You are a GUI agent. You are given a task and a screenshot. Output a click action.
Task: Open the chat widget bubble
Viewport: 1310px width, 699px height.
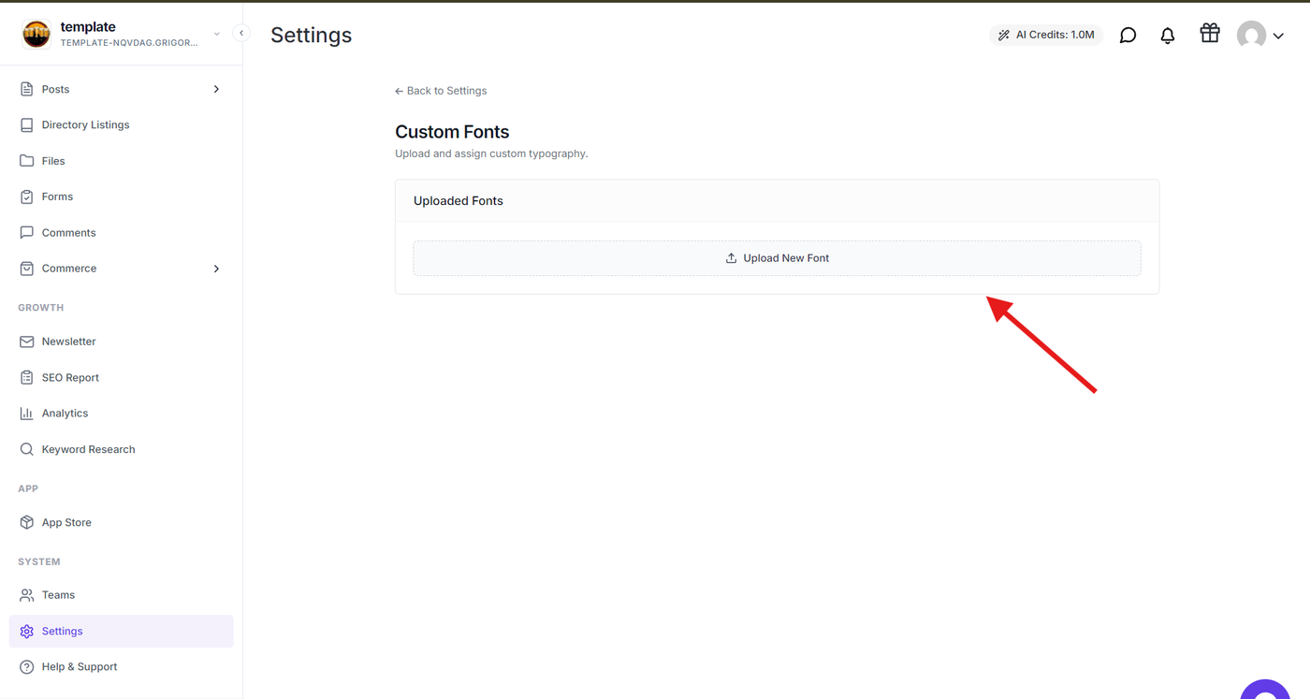[x=1265, y=691]
